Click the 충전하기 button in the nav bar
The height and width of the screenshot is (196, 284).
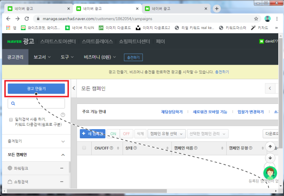point(133,57)
